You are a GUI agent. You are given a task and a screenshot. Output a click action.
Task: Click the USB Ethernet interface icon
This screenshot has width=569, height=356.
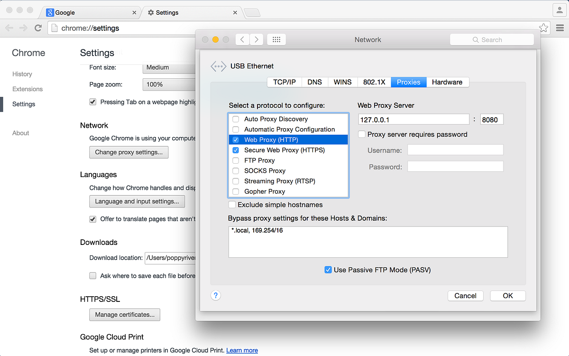(218, 66)
